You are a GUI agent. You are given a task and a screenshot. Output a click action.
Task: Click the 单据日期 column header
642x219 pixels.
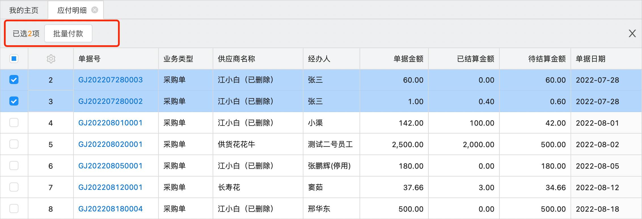pyautogui.click(x=591, y=59)
